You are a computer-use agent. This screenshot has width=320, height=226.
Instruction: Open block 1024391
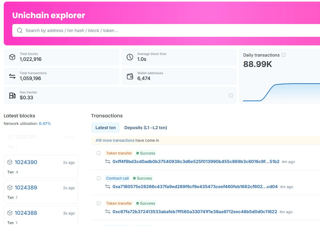tap(25, 137)
